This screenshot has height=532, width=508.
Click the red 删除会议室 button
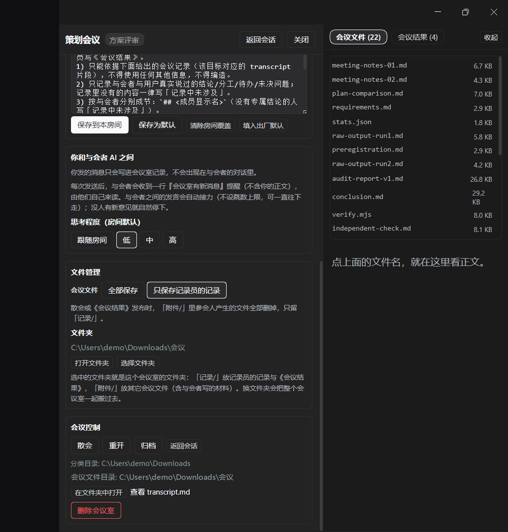point(96,510)
